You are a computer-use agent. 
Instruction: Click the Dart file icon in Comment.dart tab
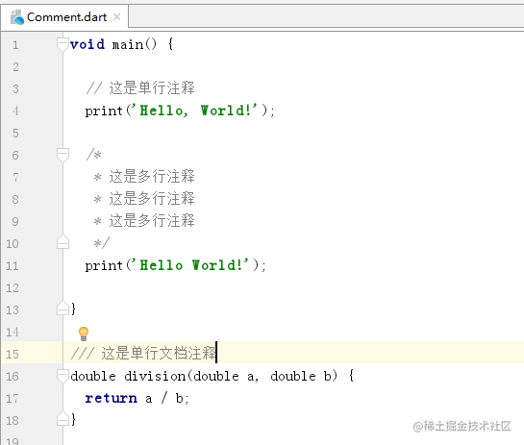point(17,17)
